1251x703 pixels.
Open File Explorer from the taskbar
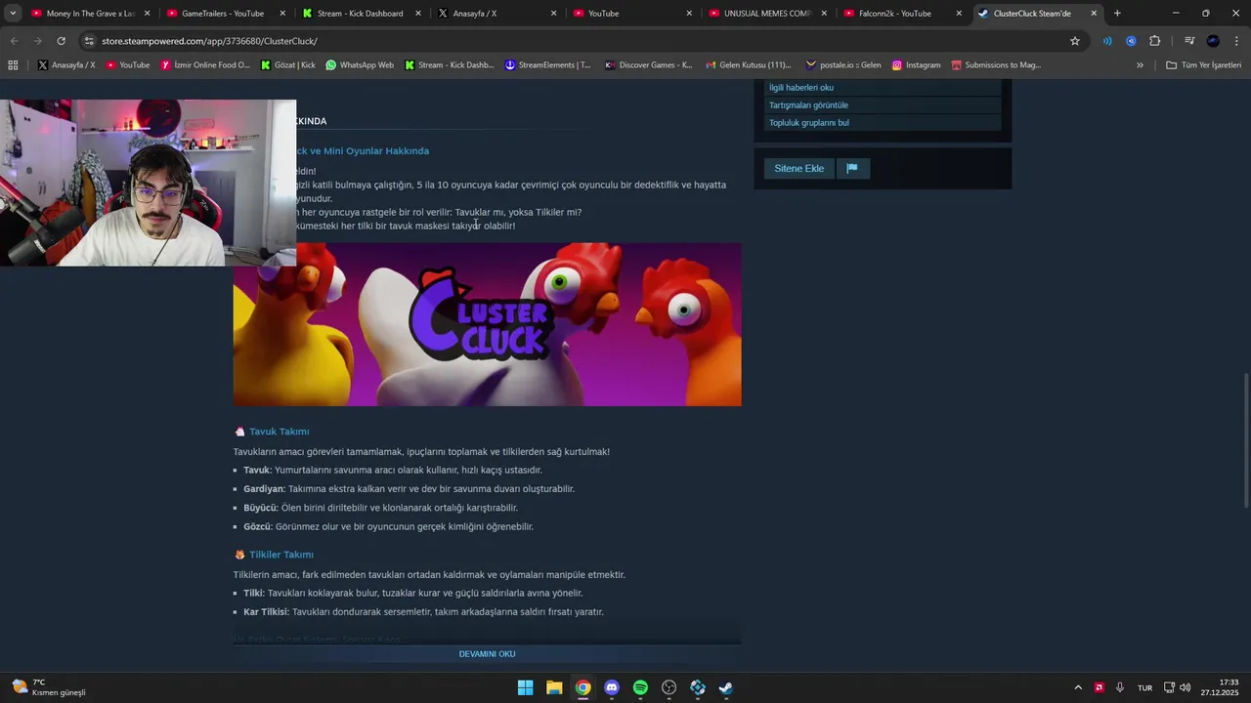pyautogui.click(x=554, y=687)
